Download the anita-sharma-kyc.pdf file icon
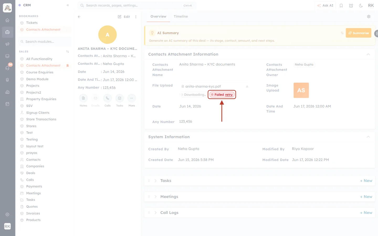The image size is (378, 236). point(247,86)
